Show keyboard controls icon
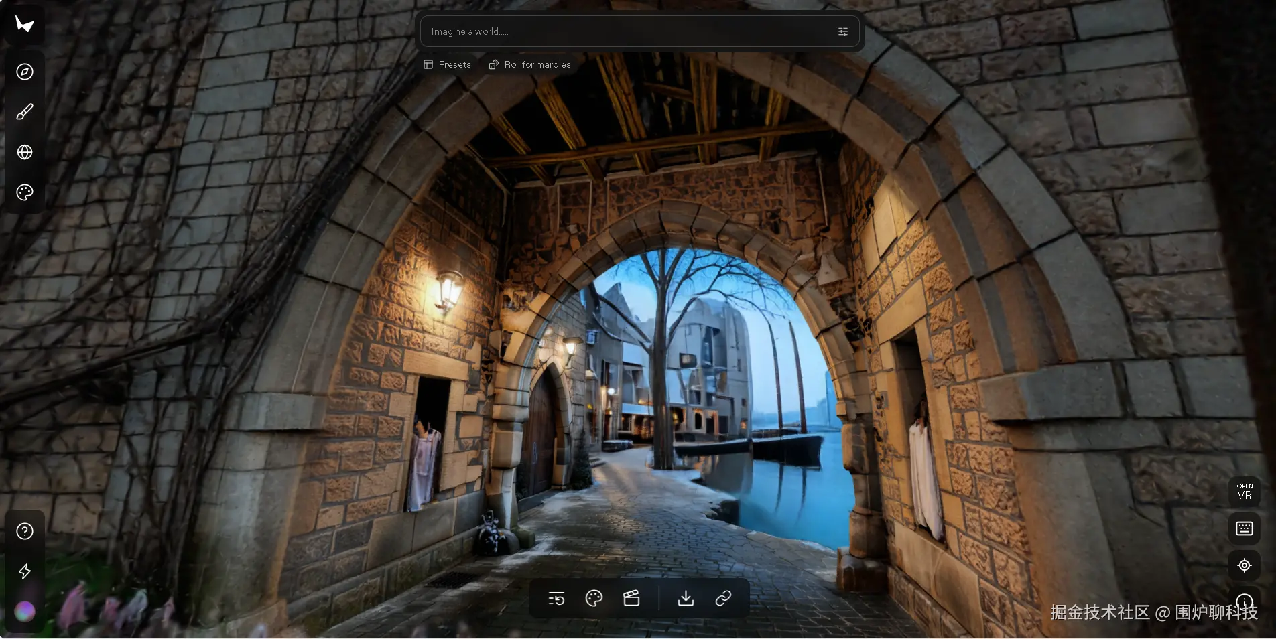 pyautogui.click(x=1245, y=528)
